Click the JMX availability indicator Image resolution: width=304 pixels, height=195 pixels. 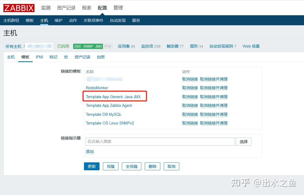pos(98,46)
